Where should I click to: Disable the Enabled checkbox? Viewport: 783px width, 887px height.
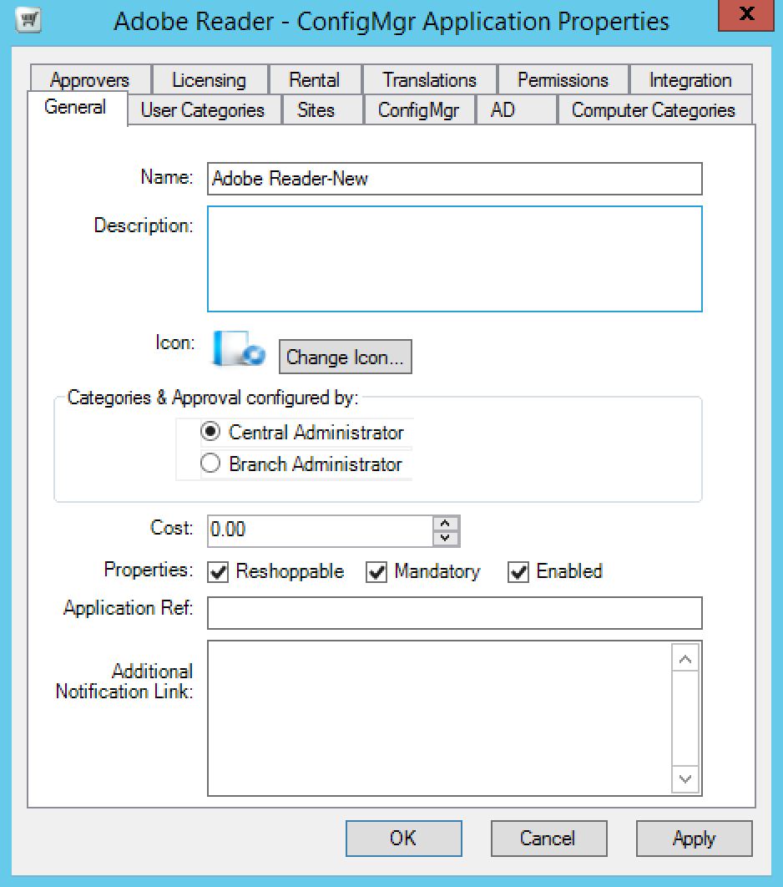tap(519, 572)
